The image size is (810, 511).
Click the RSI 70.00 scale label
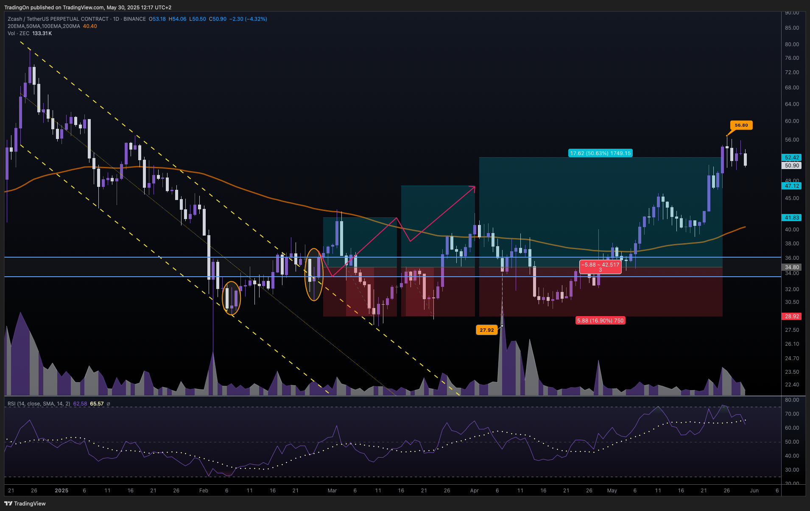[792, 414]
